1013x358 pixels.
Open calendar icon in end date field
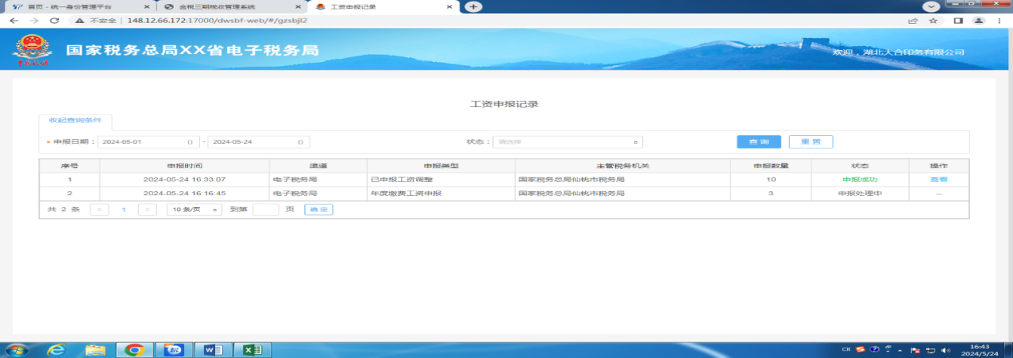point(300,142)
